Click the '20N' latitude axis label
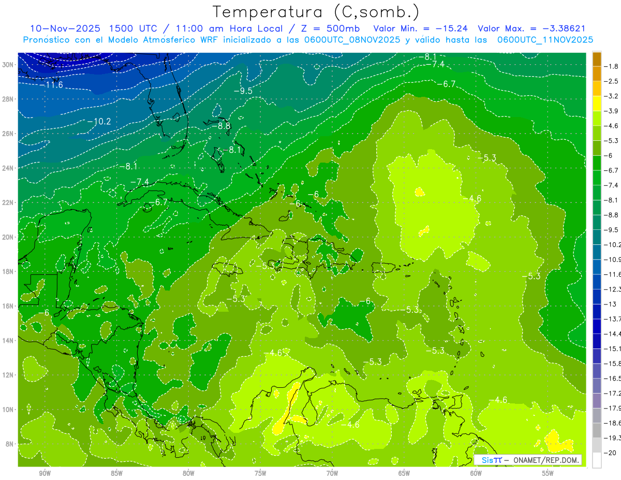Image resolution: width=621 pixels, height=480 pixels. click(x=9, y=237)
